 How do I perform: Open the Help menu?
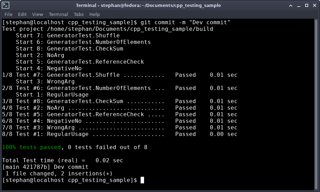pos(94,14)
